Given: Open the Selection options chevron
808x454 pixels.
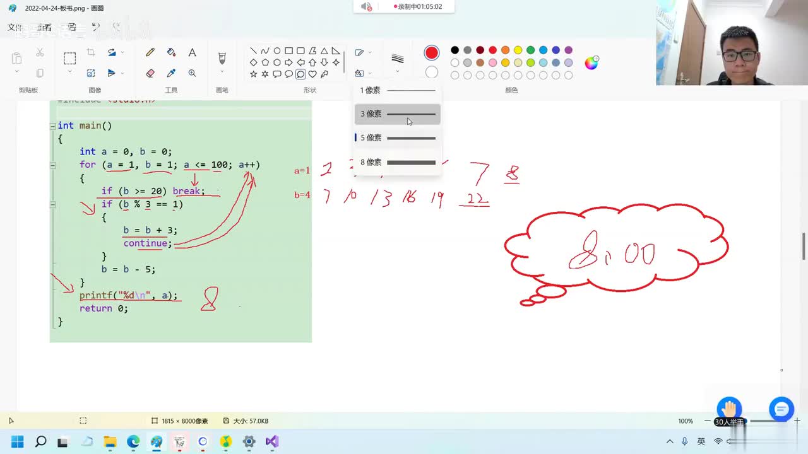Looking at the screenshot, I should click(69, 71).
